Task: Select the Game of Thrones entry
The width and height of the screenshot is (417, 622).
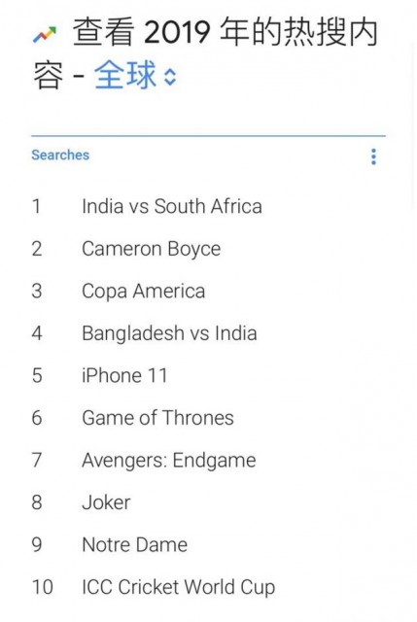Action: coord(157,418)
